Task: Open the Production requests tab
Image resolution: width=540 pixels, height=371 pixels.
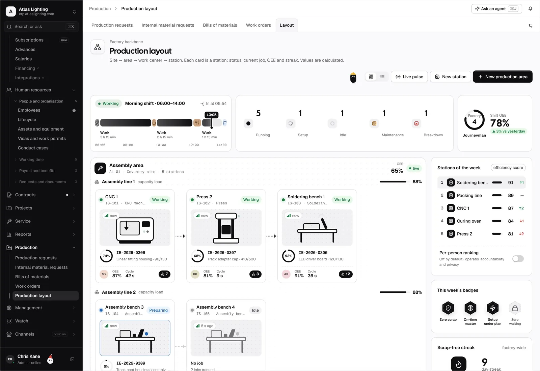Action: [x=112, y=25]
